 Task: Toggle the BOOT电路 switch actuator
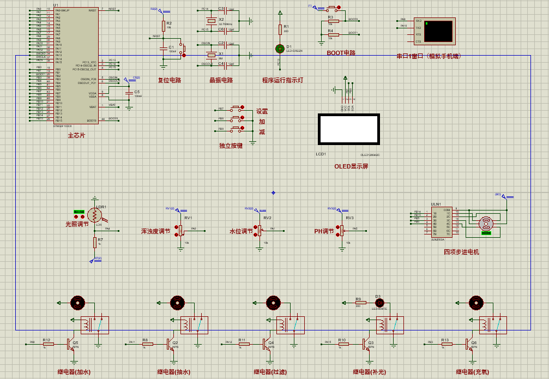339,7
